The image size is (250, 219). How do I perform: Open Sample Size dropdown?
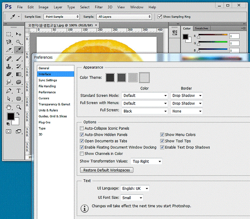61,17
